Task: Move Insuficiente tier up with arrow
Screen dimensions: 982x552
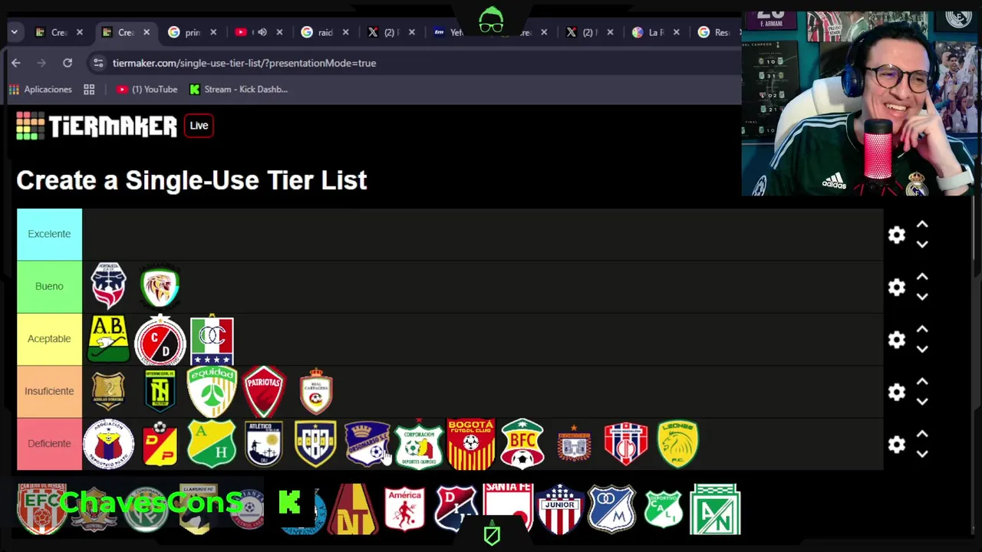Action: (x=922, y=382)
